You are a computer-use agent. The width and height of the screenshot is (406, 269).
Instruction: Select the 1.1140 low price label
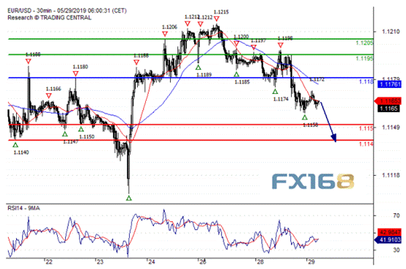click(21, 152)
